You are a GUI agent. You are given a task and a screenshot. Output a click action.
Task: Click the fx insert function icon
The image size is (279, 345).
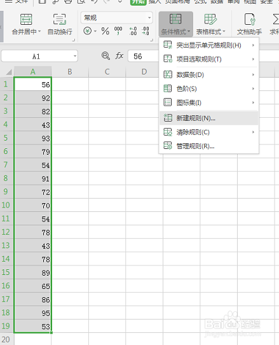coord(119,56)
